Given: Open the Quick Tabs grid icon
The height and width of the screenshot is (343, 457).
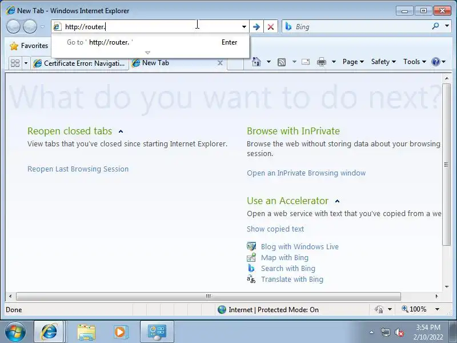Looking at the screenshot, I should 15,63.
